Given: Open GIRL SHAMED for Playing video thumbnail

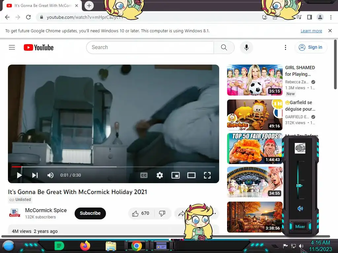Looking at the screenshot, I should point(254,80).
